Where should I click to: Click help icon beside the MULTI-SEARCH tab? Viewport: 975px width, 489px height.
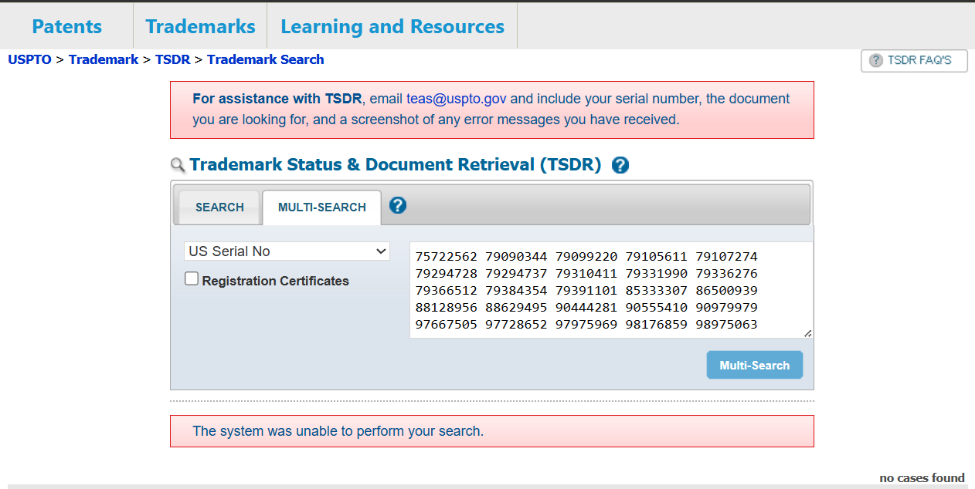click(398, 205)
